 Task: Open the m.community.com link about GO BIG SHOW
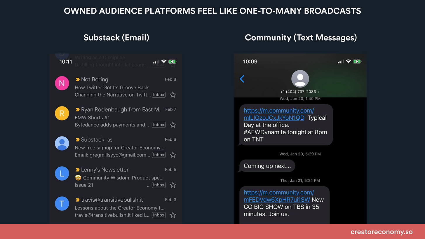click(278, 196)
